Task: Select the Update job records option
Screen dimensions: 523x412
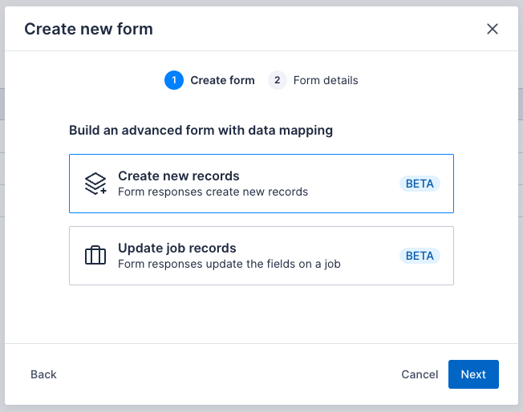Action: pyautogui.click(x=261, y=256)
